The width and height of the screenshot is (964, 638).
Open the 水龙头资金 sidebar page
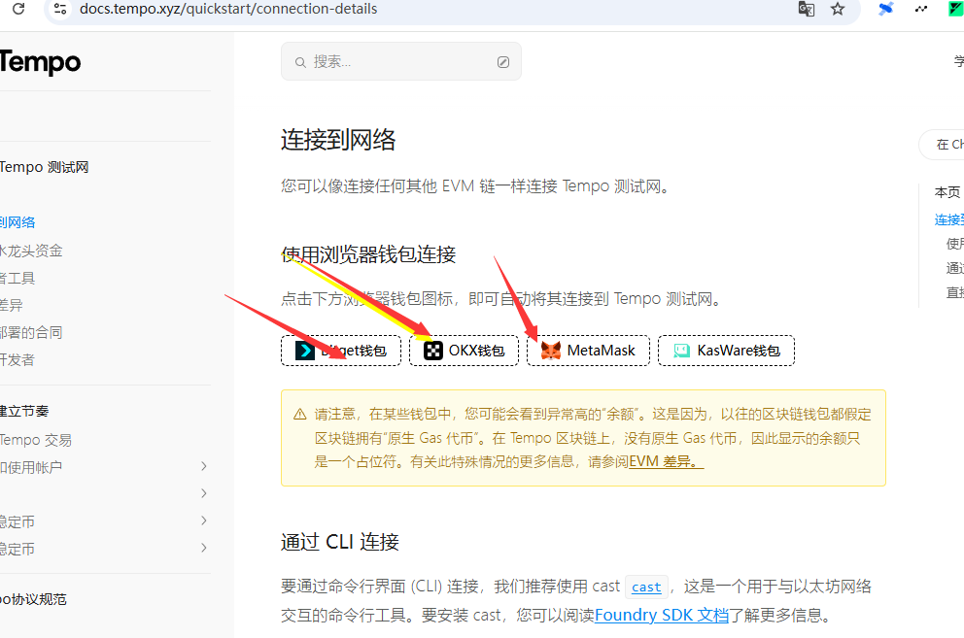pos(31,251)
